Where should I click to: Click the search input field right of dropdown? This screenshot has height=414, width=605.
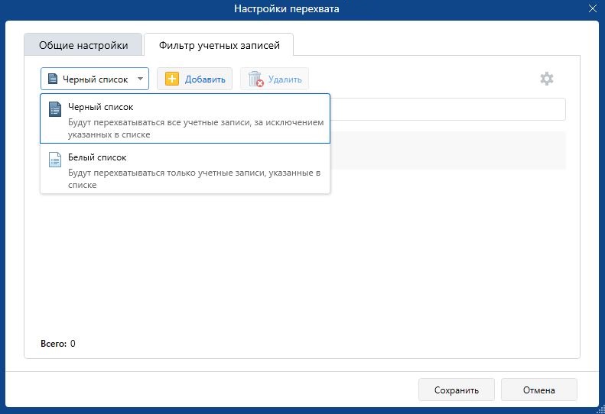pos(448,109)
